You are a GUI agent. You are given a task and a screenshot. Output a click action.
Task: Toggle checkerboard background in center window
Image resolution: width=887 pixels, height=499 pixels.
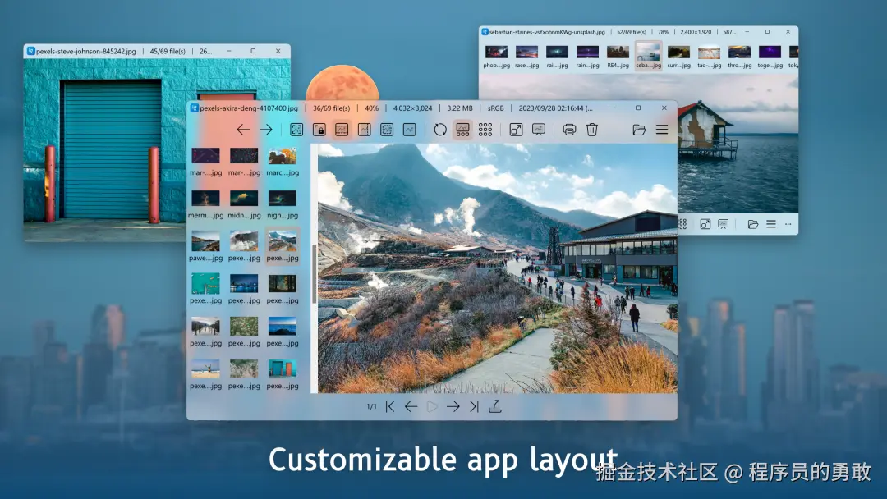click(485, 130)
